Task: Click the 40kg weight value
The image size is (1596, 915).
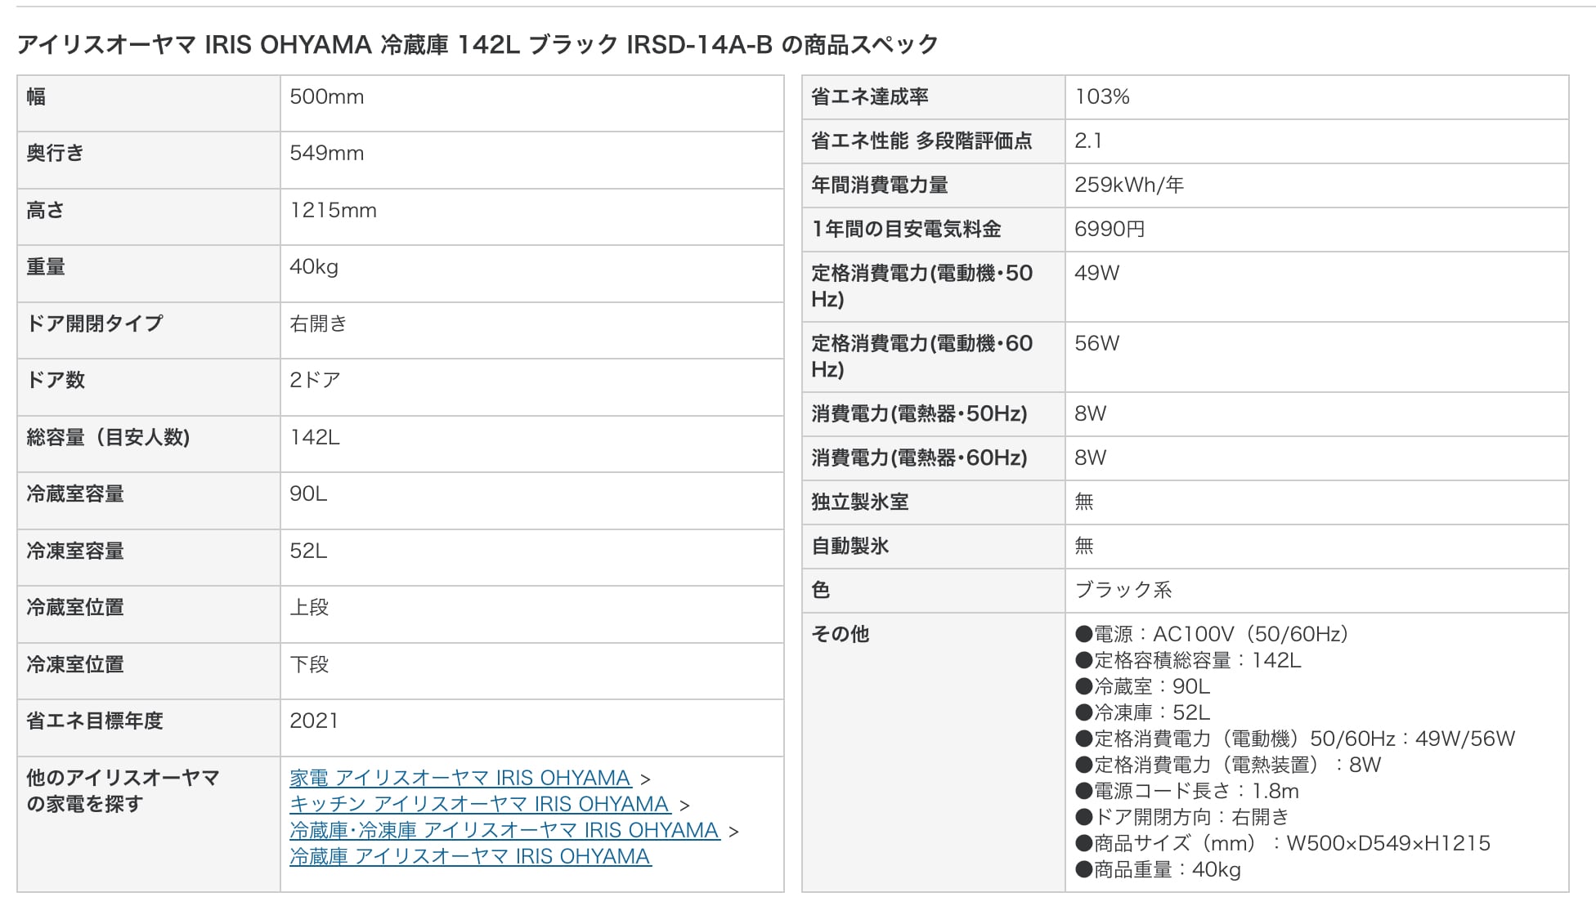Action: [x=314, y=267]
